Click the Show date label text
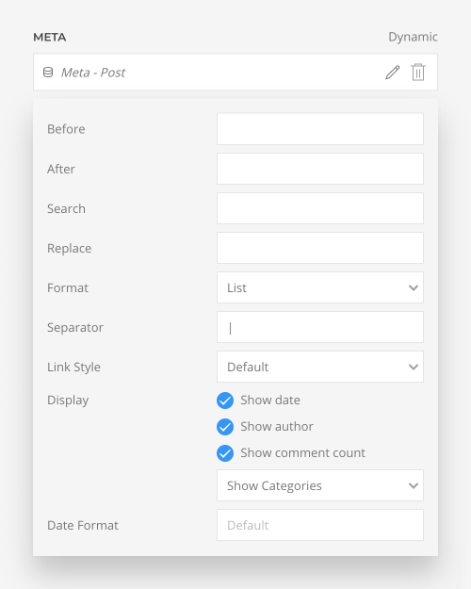 [270, 401]
